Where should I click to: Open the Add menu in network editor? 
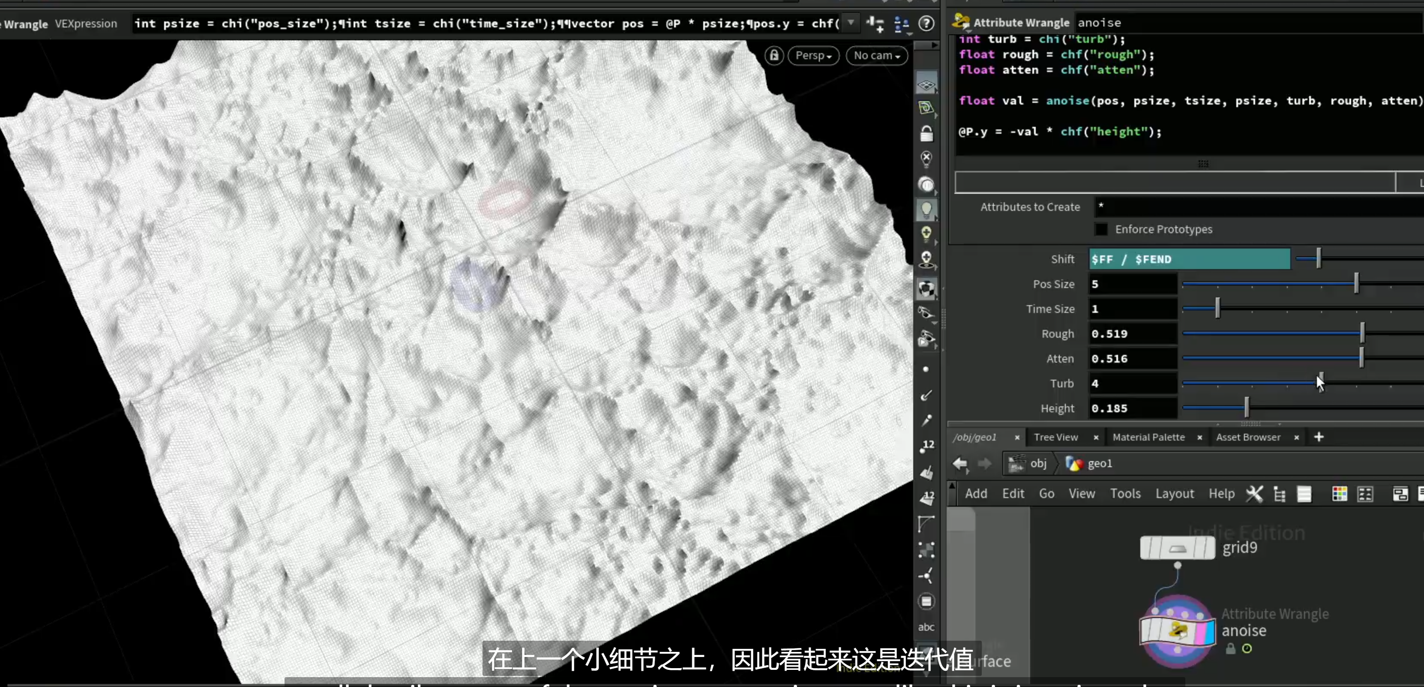tap(976, 494)
